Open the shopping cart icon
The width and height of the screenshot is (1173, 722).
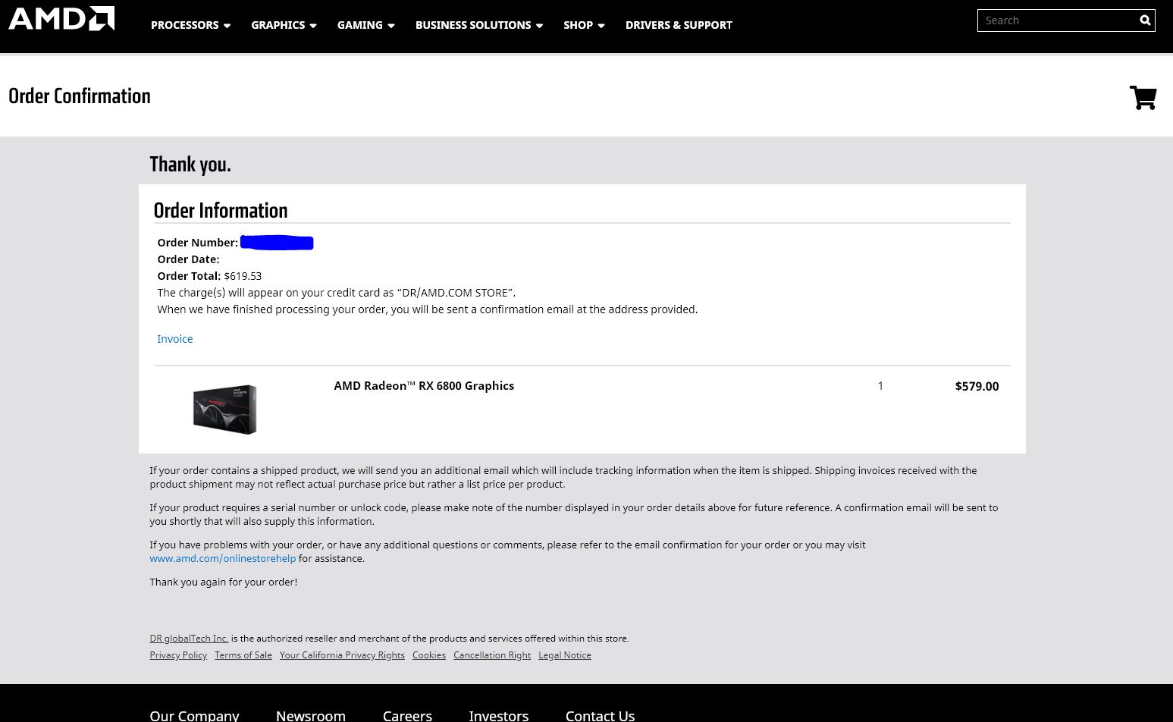tap(1143, 98)
